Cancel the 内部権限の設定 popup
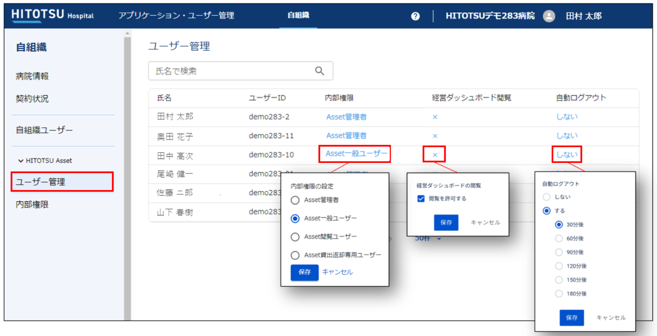The image size is (657, 336). click(338, 272)
